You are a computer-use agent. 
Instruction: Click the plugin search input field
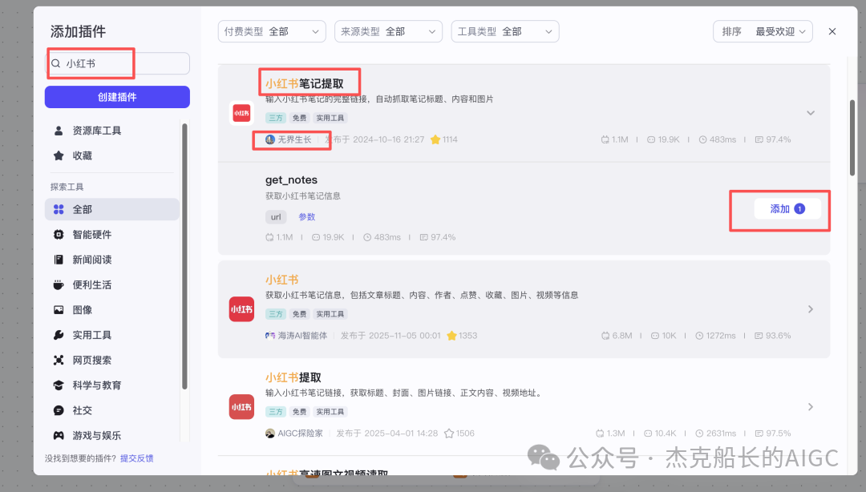tap(117, 63)
